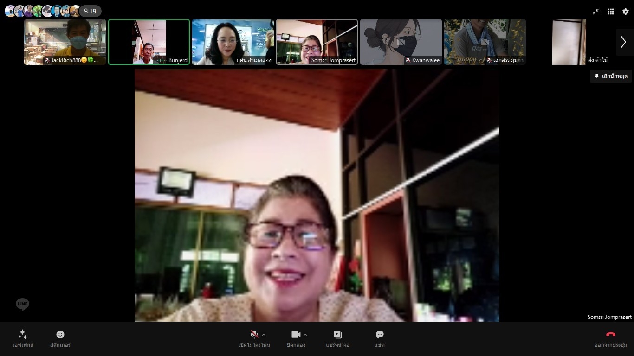Open the chat (แชท) panel

(380, 338)
